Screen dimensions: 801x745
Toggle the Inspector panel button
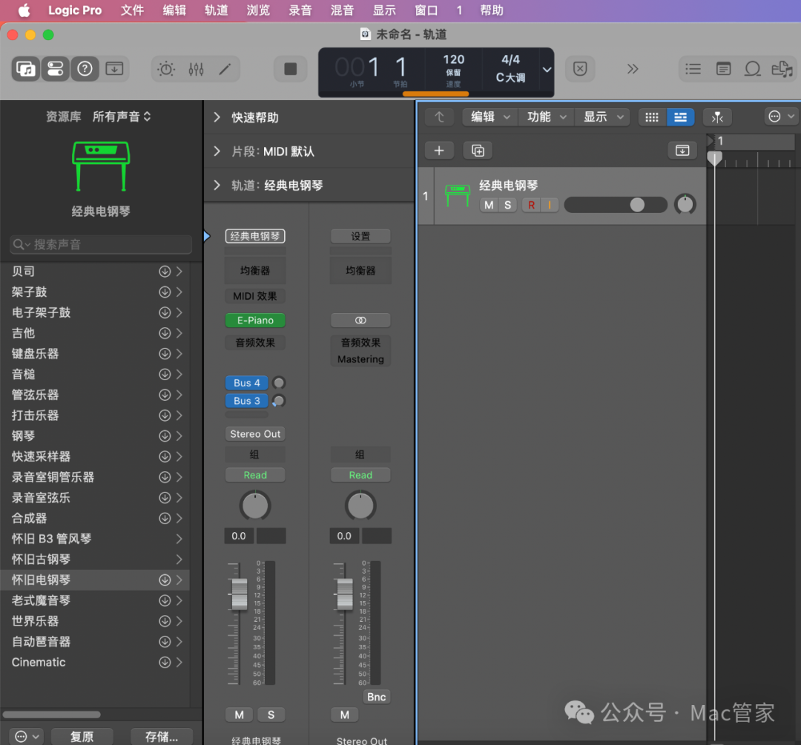[55, 68]
